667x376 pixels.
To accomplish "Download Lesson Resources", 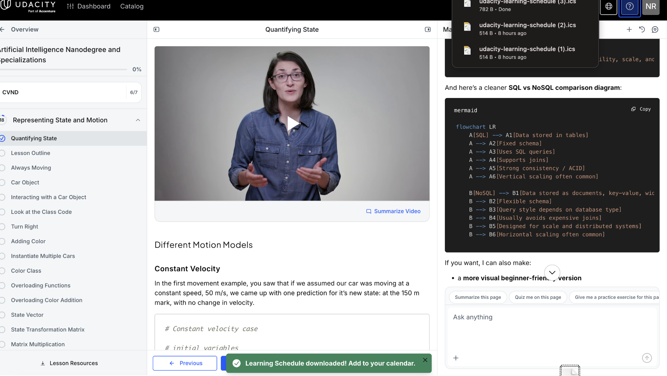I will (69, 363).
